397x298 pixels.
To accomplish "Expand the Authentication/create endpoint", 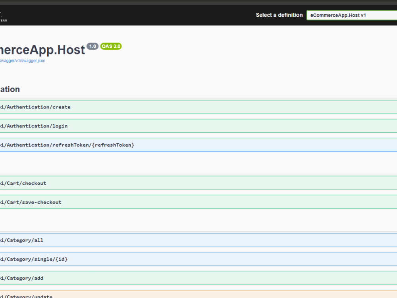I will 198,107.
